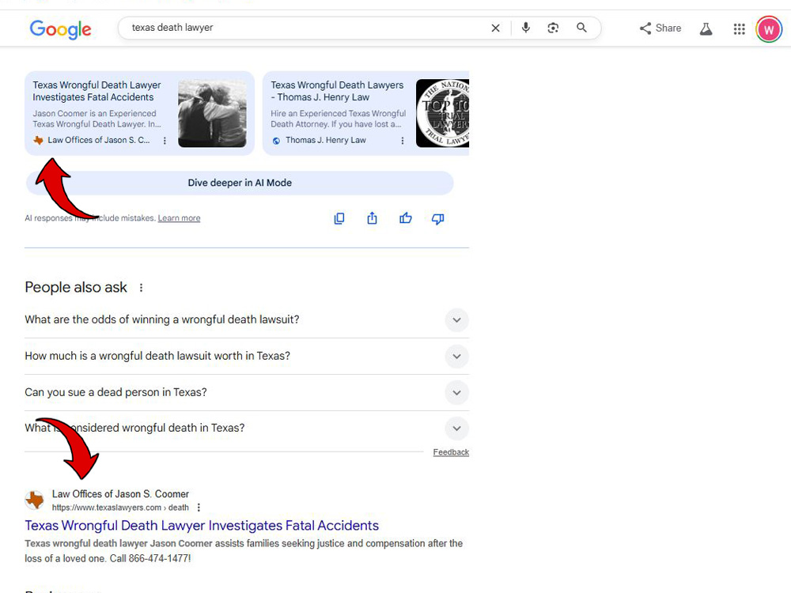Open People also ask options menu

(x=142, y=288)
